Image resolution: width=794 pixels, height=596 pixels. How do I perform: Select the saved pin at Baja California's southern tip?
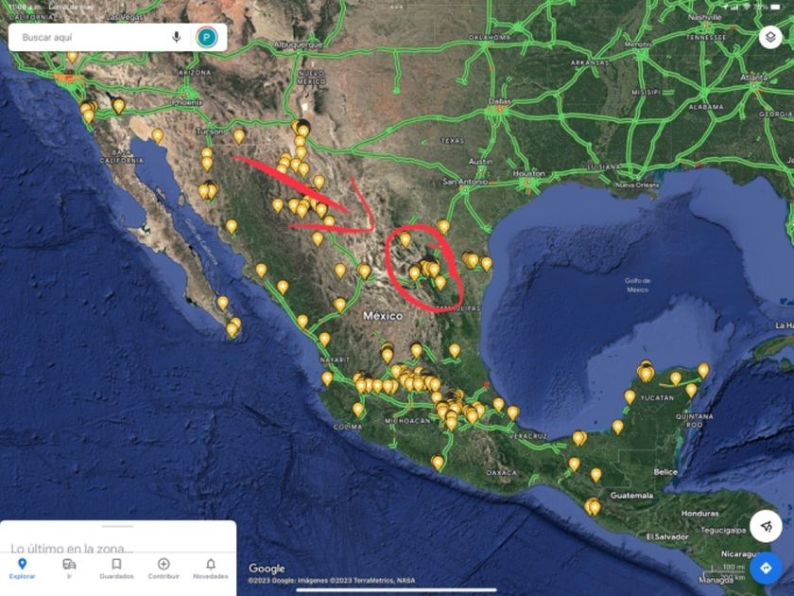click(232, 330)
